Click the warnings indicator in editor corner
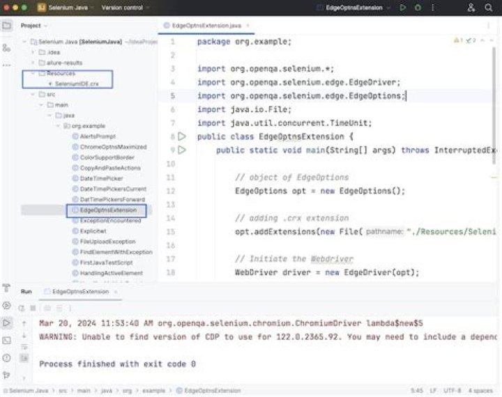This screenshot has height=397, width=502. point(458,40)
